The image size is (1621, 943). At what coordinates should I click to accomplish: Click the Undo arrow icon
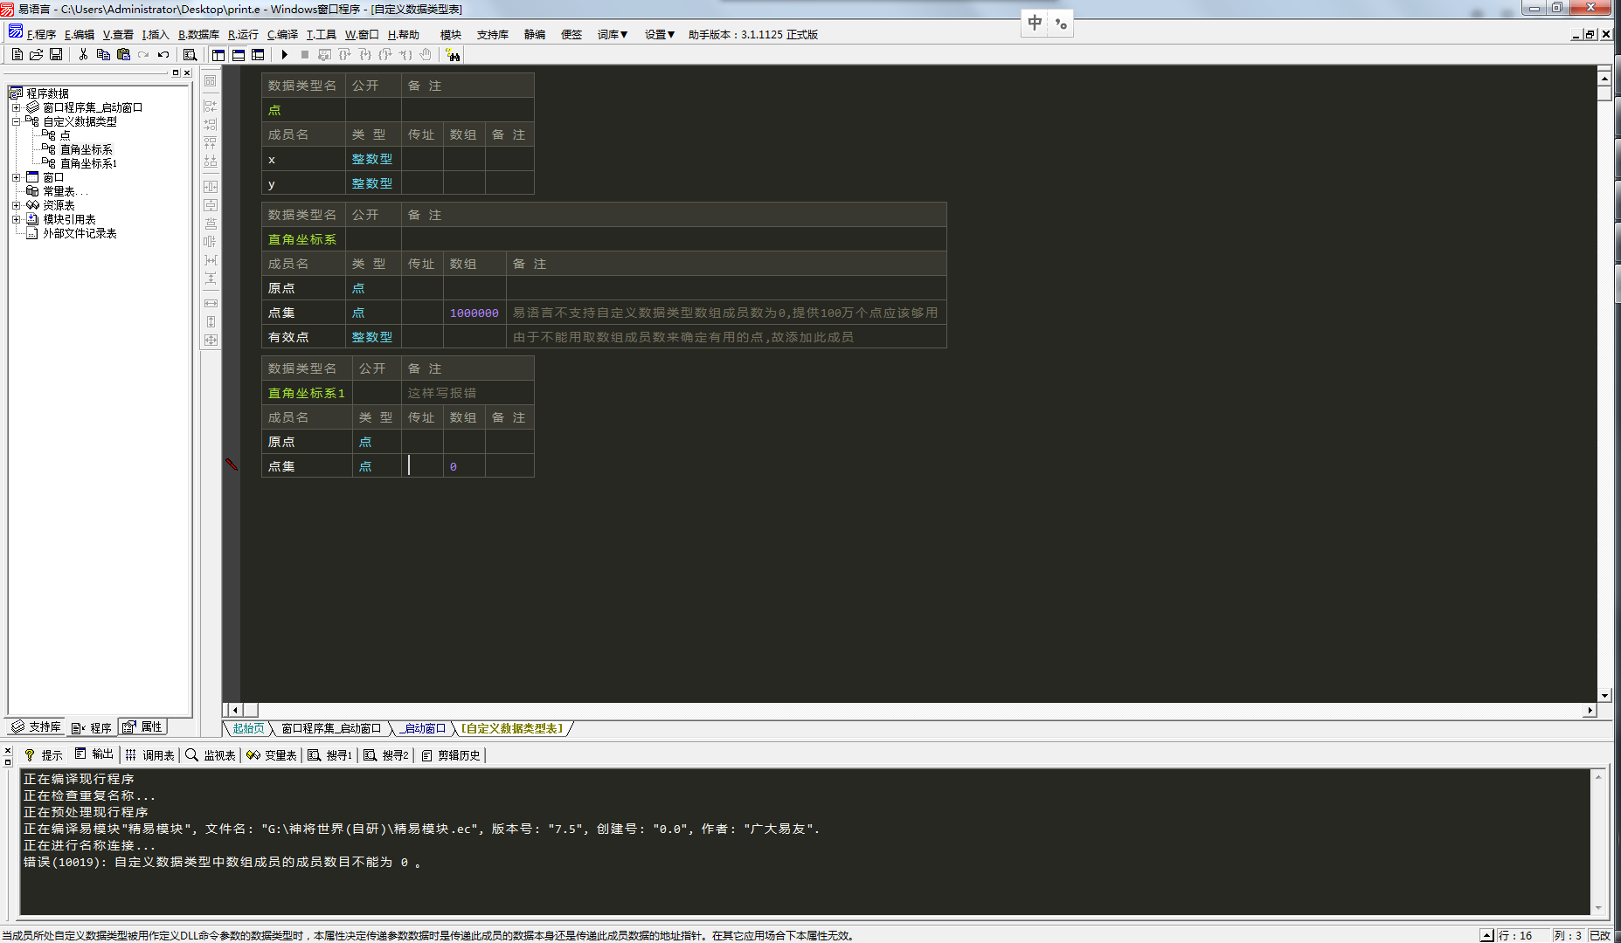click(163, 55)
